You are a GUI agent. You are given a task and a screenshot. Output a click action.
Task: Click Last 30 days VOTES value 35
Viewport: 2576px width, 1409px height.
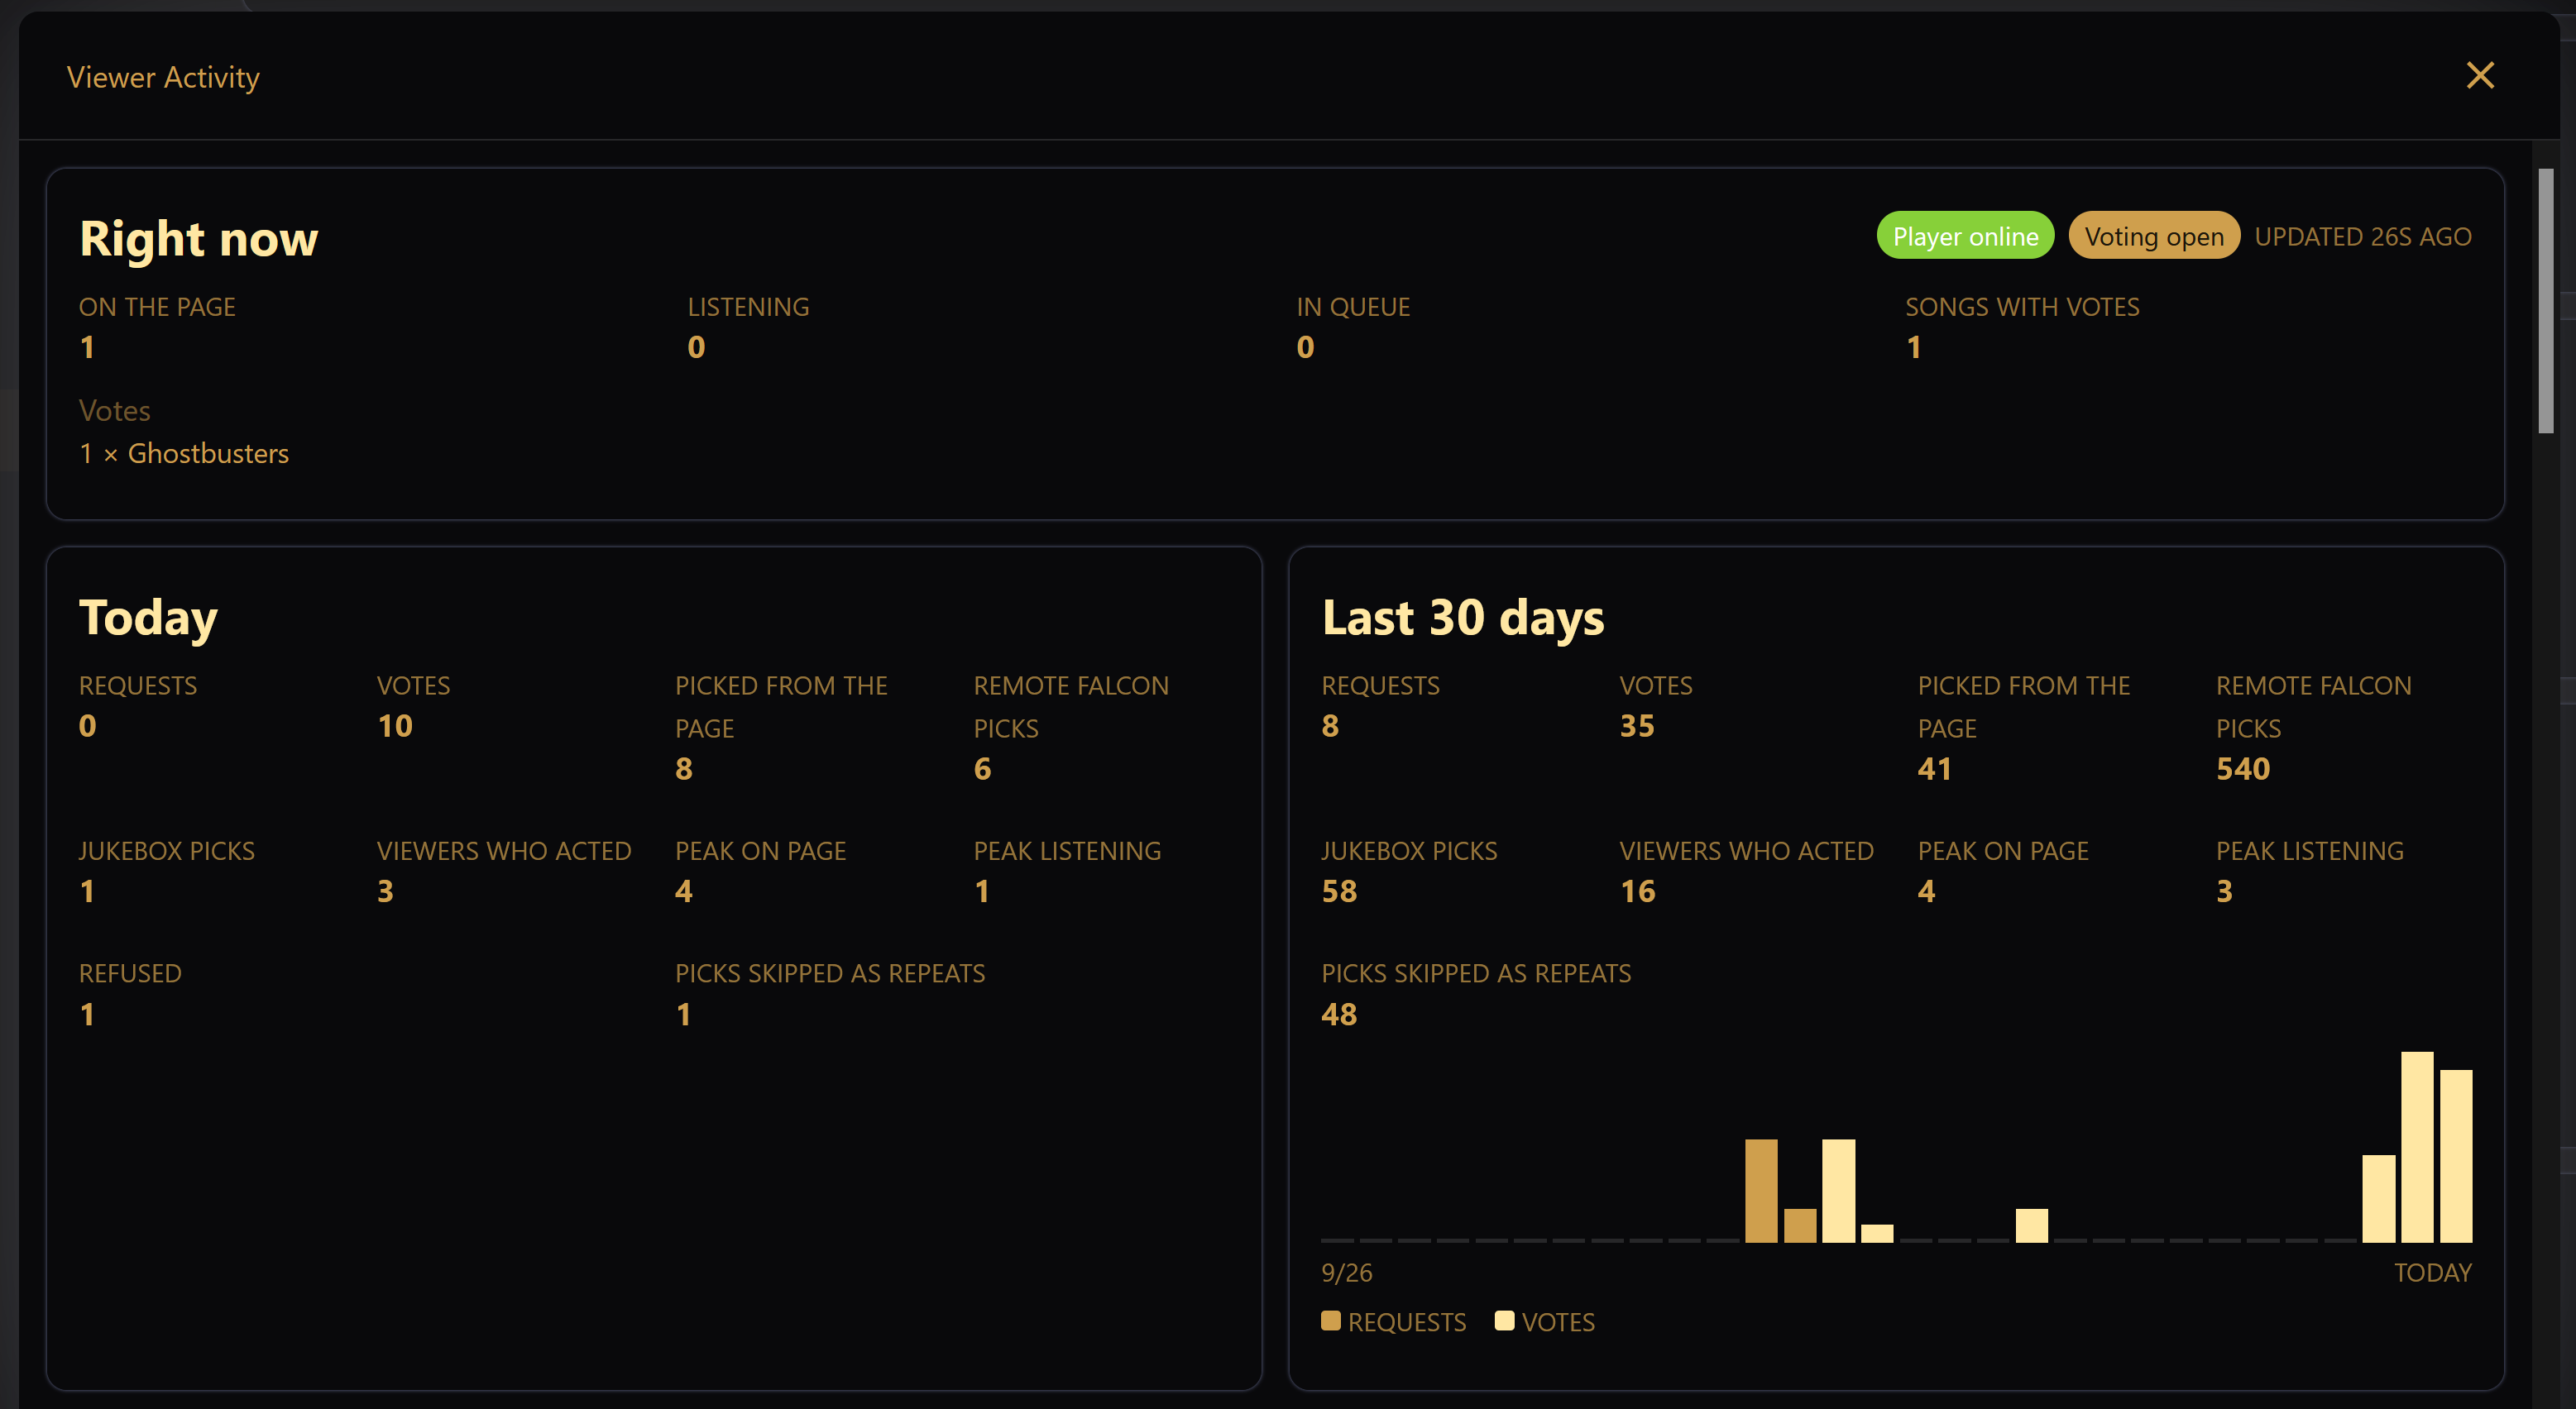[x=1637, y=725]
